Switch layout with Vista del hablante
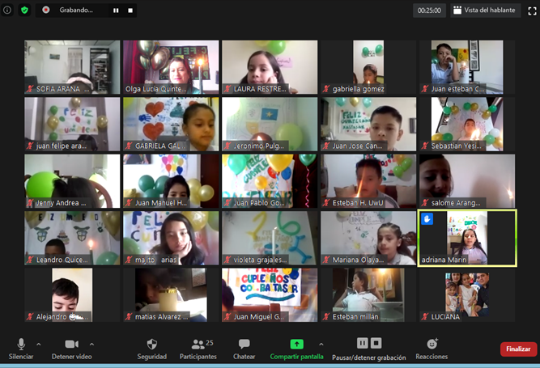This screenshot has width=540, height=368. pos(485,11)
